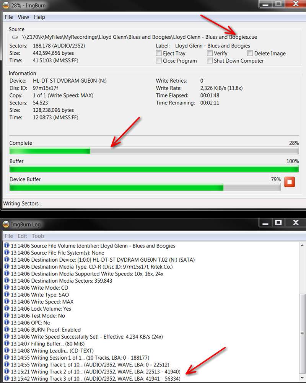Click log scrollbar down arrow

pyautogui.click(x=302, y=378)
